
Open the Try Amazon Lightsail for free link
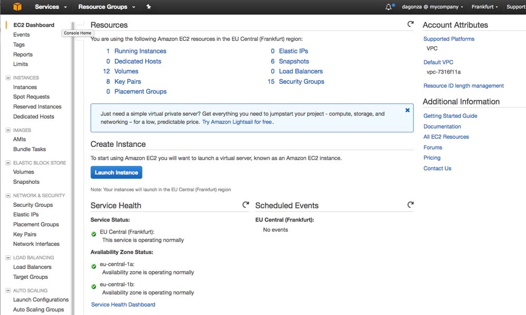point(237,122)
